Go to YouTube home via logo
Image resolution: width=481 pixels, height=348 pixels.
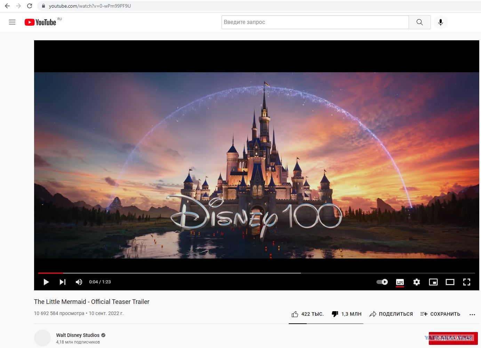[40, 22]
